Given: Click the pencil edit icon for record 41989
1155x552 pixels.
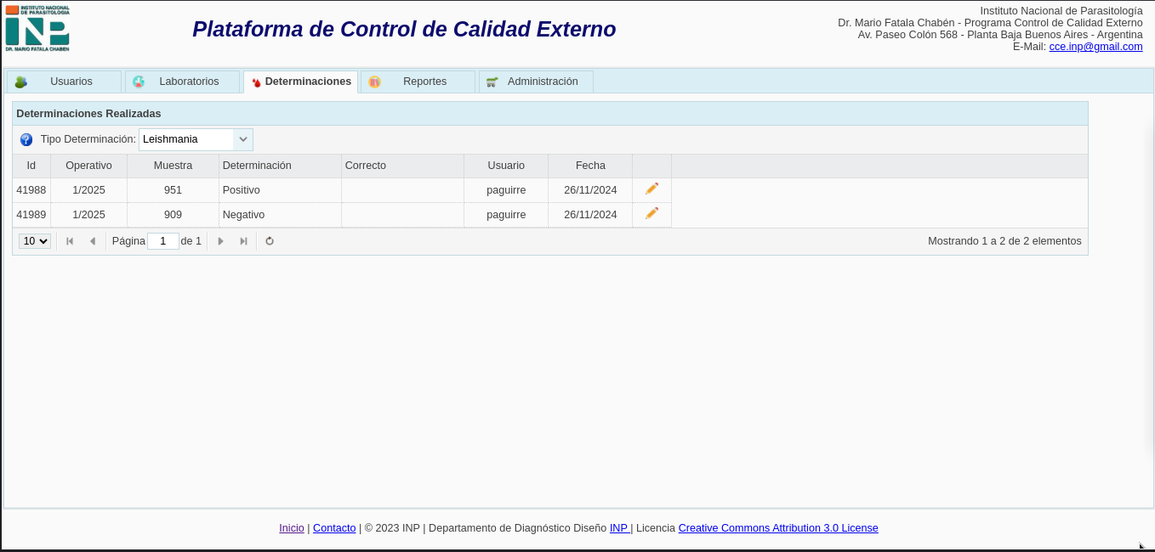Looking at the screenshot, I should pos(651,213).
